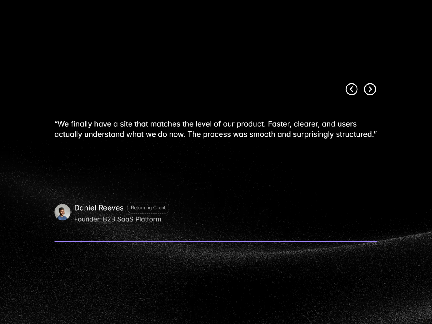Select the Returning Client badge

click(148, 208)
